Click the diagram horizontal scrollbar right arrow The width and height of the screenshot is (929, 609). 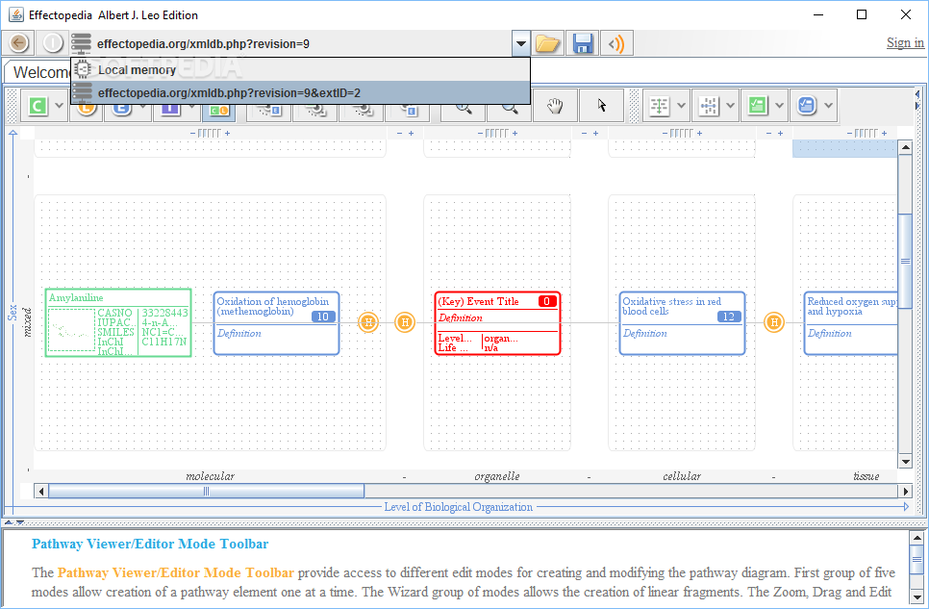pyautogui.click(x=905, y=491)
